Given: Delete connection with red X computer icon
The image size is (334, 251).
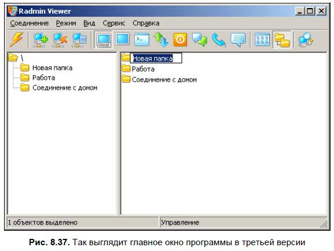Looking at the screenshot, I should [60, 39].
